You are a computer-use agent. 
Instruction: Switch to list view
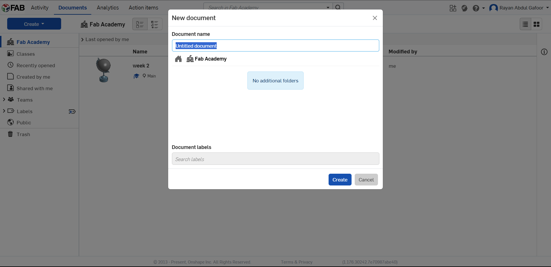(x=525, y=24)
